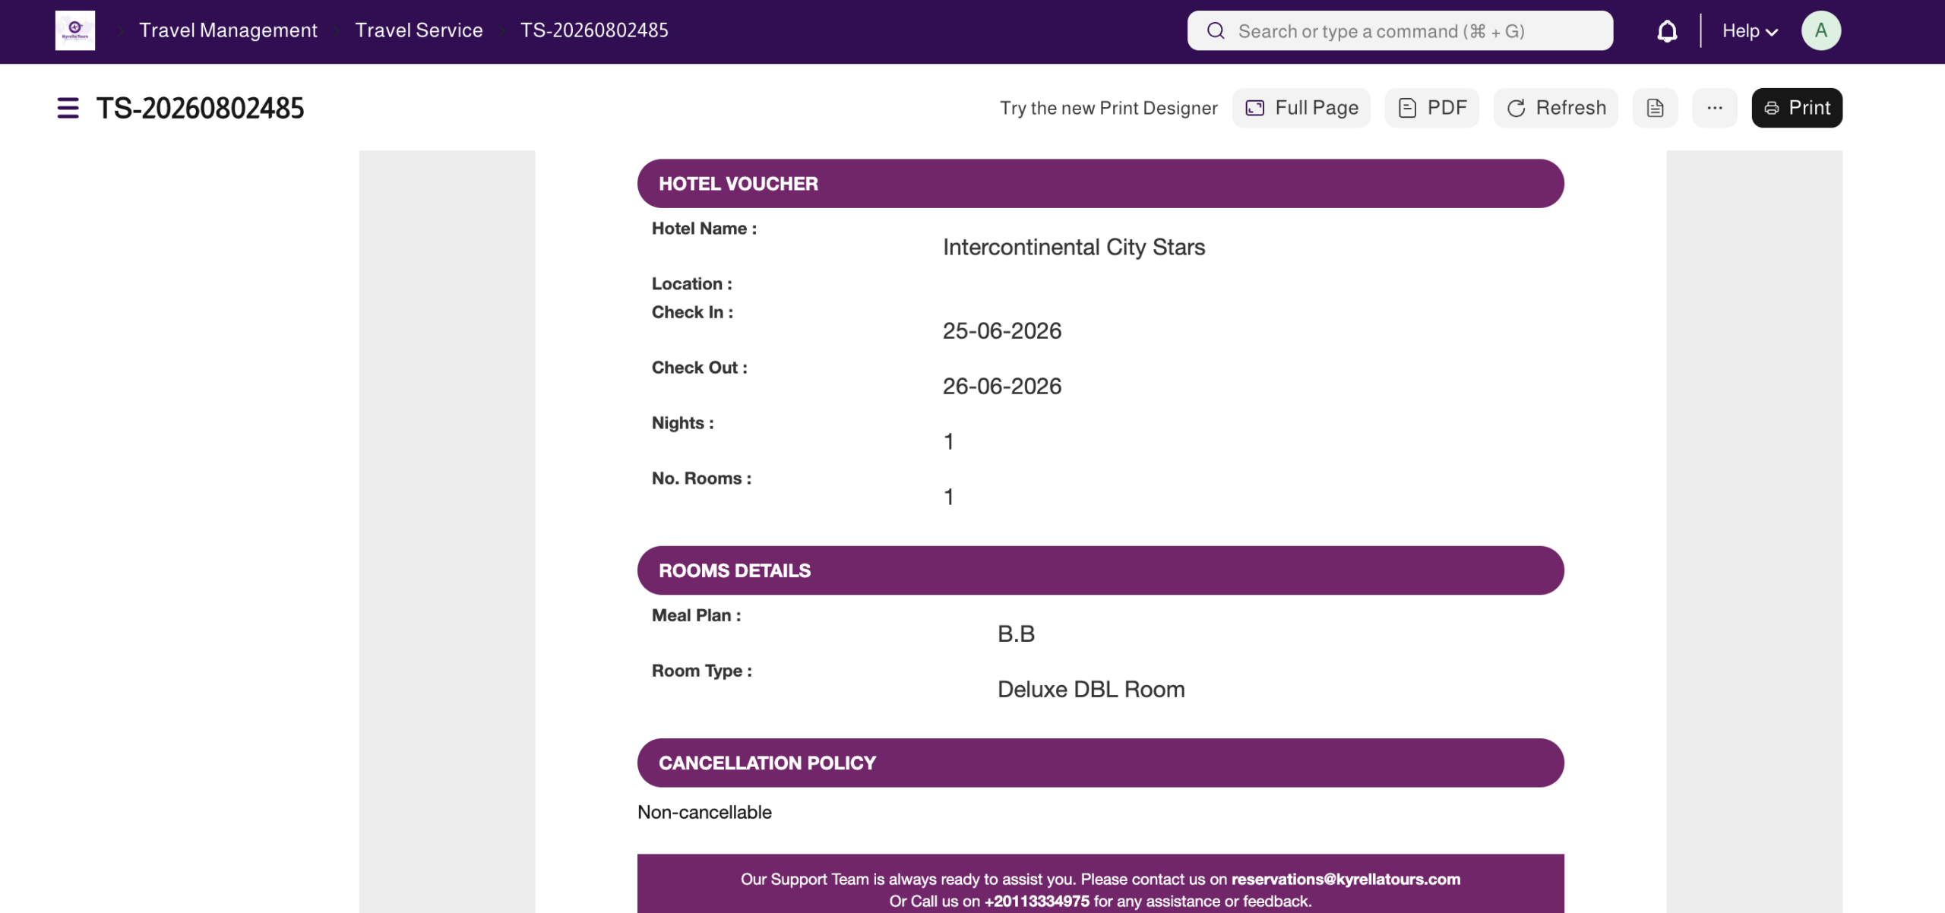This screenshot has height=913, width=1945.
Task: Open the three-dots more options menu
Action: pyautogui.click(x=1714, y=108)
